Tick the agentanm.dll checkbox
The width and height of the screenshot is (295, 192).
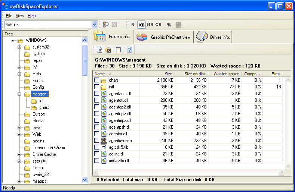[x=97, y=94]
